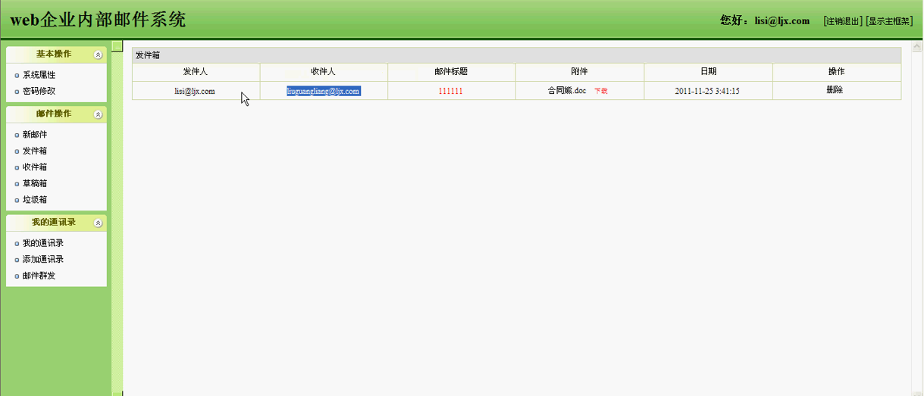Viewport: 924px width, 396px height.
Task: Click greeting lisi@ljx.com in header
Action: coord(782,21)
